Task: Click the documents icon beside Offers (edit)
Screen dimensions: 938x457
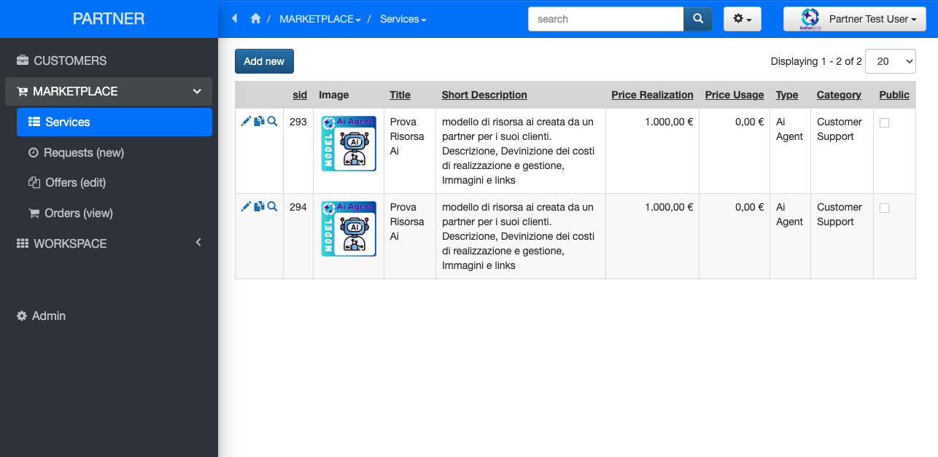Action: pos(34,183)
